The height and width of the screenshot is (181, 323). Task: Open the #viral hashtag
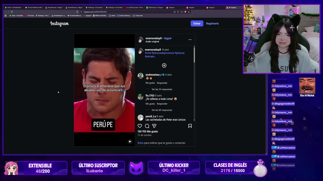[x=148, y=53]
